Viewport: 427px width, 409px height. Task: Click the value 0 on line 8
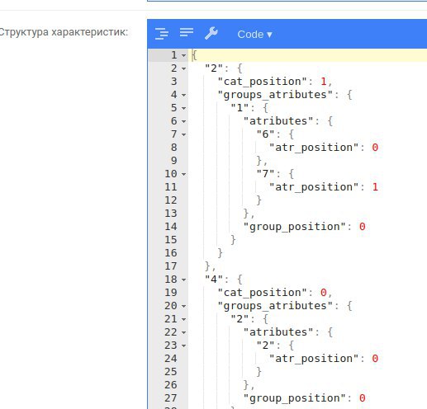pos(375,148)
